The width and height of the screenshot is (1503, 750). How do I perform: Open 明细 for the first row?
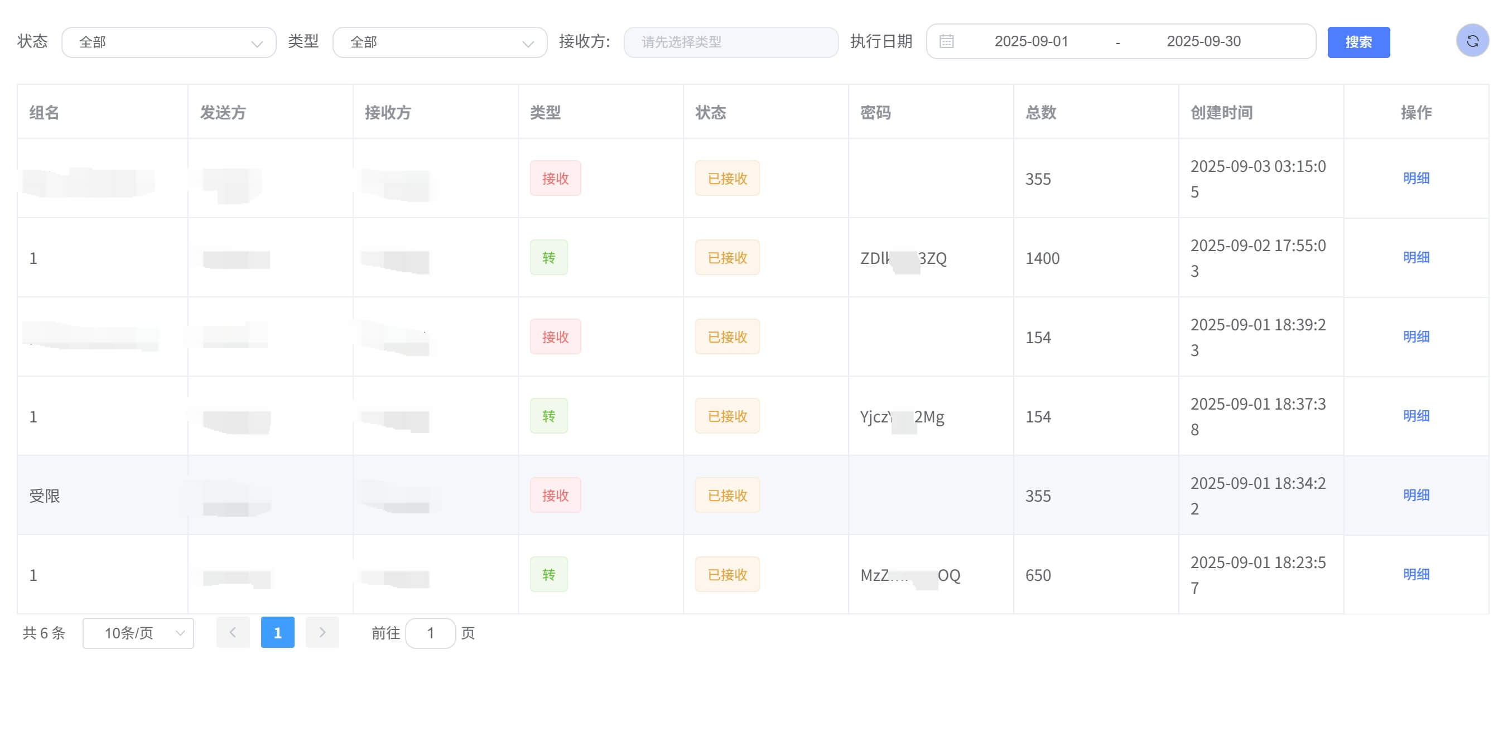pos(1417,178)
